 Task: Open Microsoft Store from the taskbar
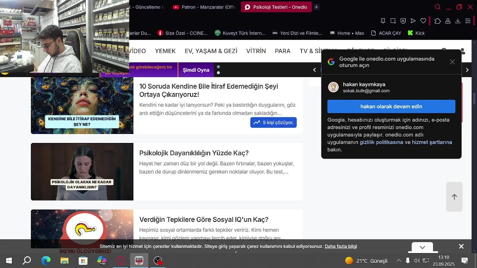click(x=83, y=261)
